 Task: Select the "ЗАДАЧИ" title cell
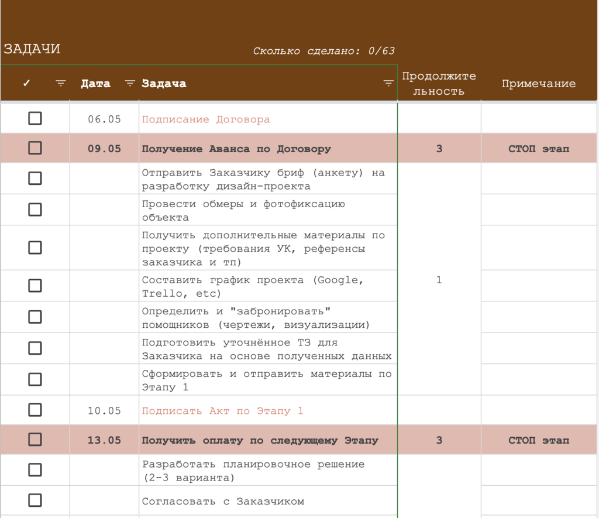click(32, 49)
